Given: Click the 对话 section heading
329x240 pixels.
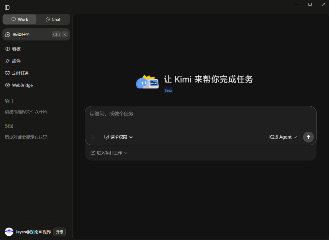Looking at the screenshot, I should pos(9,126).
